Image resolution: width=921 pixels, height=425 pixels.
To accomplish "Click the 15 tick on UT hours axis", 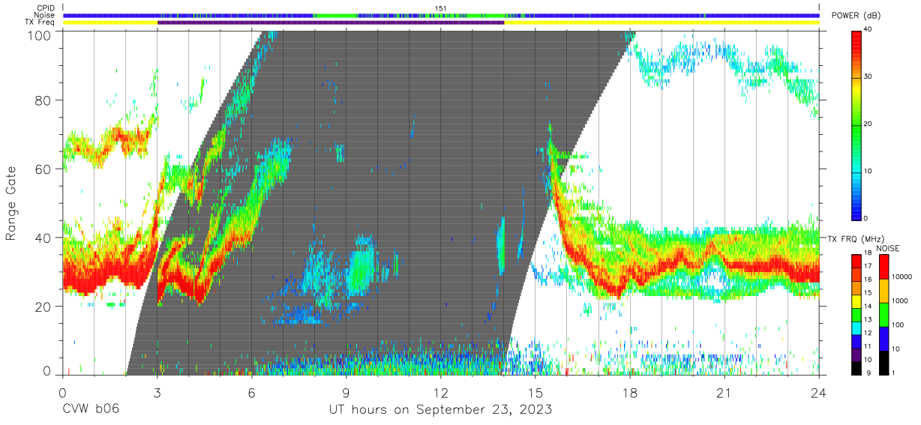I will (535, 392).
